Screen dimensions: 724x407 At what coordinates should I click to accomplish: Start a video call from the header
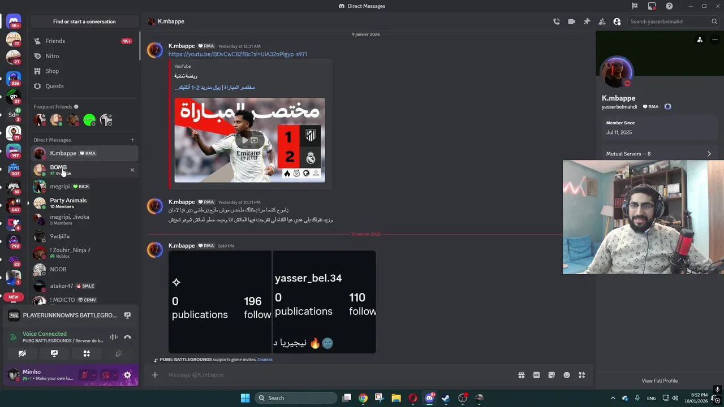pyautogui.click(x=571, y=21)
